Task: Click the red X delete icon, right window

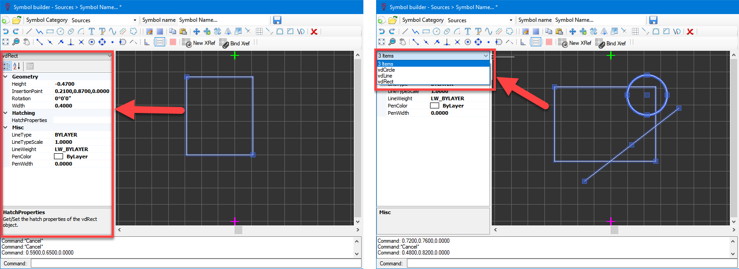Action: pyautogui.click(x=690, y=31)
